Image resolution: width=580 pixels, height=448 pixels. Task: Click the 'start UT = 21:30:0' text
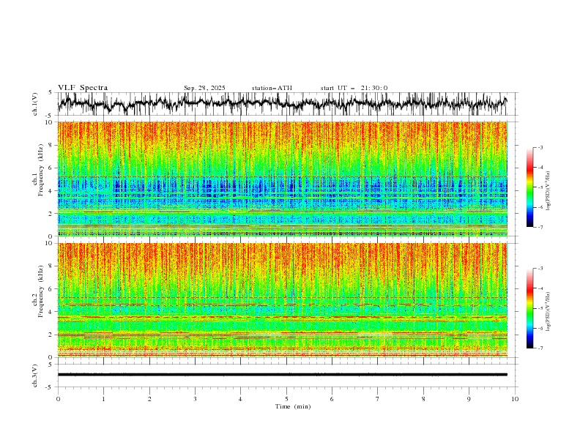[x=354, y=88]
